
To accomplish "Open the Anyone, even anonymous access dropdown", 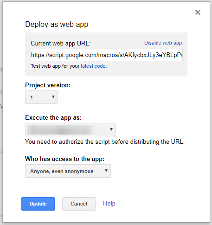I will pyautogui.click(x=68, y=171).
